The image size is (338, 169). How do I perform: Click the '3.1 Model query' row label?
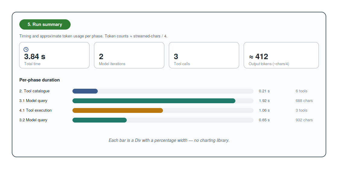pyautogui.click(x=33, y=101)
